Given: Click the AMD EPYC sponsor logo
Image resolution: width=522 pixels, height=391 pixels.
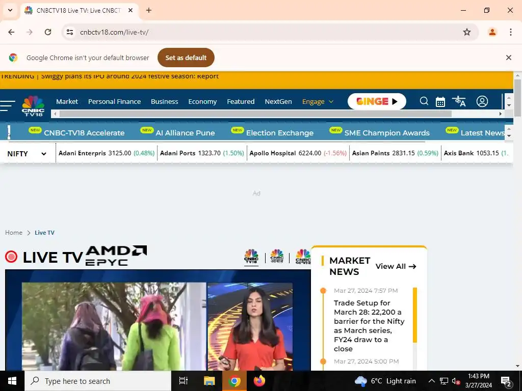Looking at the screenshot, I should 116,256.
